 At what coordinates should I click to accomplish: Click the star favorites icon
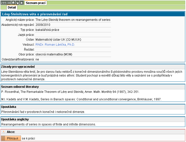(x=22, y=3)
